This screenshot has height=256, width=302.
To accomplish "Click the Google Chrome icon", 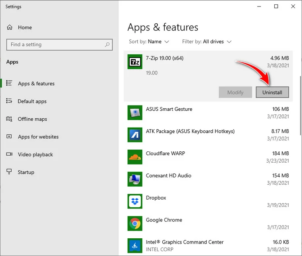I will (135, 223).
